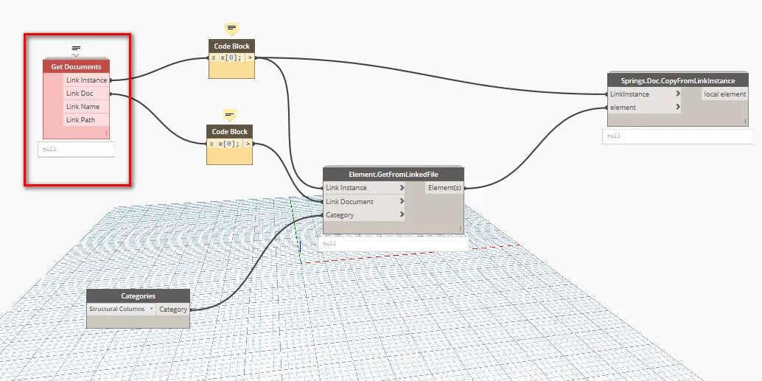Select the Element.GetFromLinkedFile node title
The width and height of the screenshot is (762, 381).
(x=394, y=174)
